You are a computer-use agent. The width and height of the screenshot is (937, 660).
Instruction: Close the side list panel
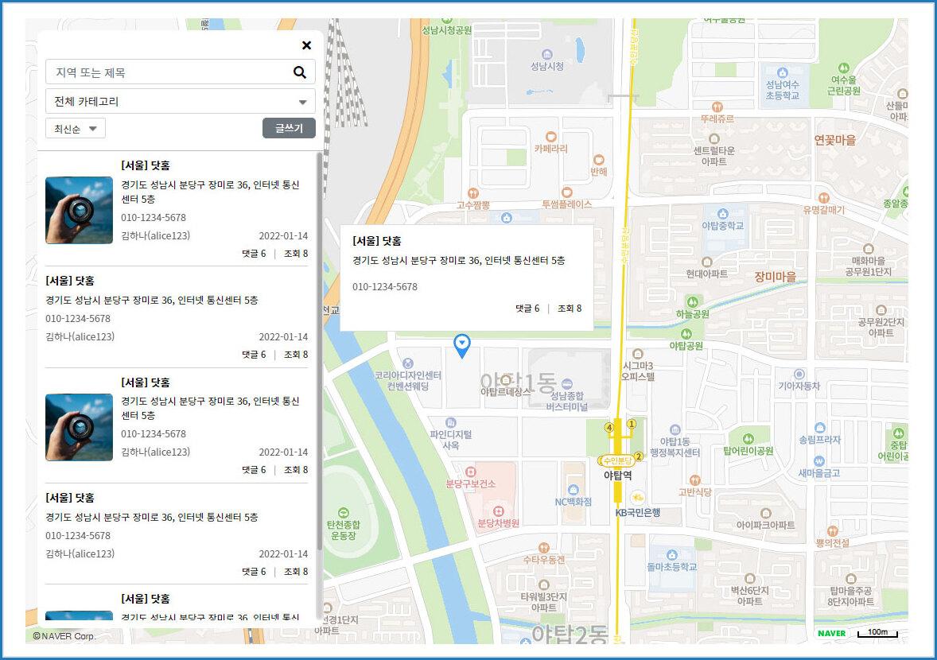(306, 45)
